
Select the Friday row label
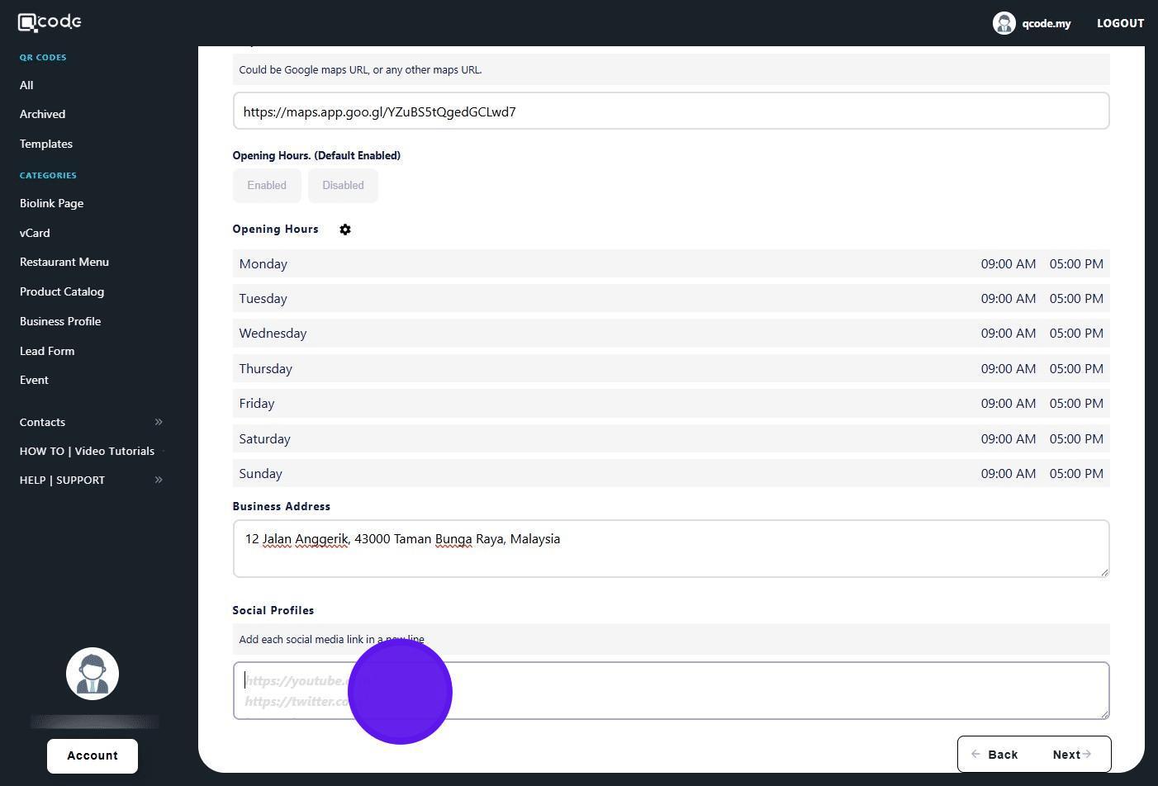[x=257, y=404]
